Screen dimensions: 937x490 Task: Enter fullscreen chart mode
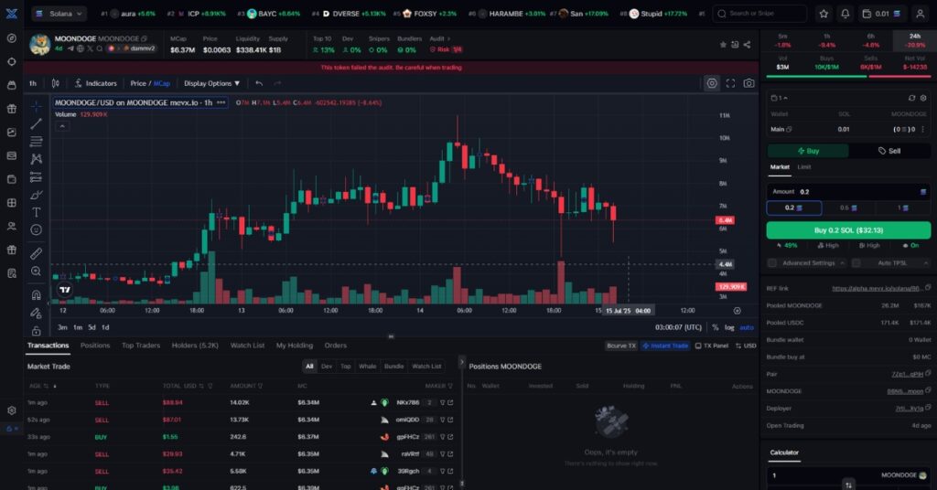tap(730, 83)
